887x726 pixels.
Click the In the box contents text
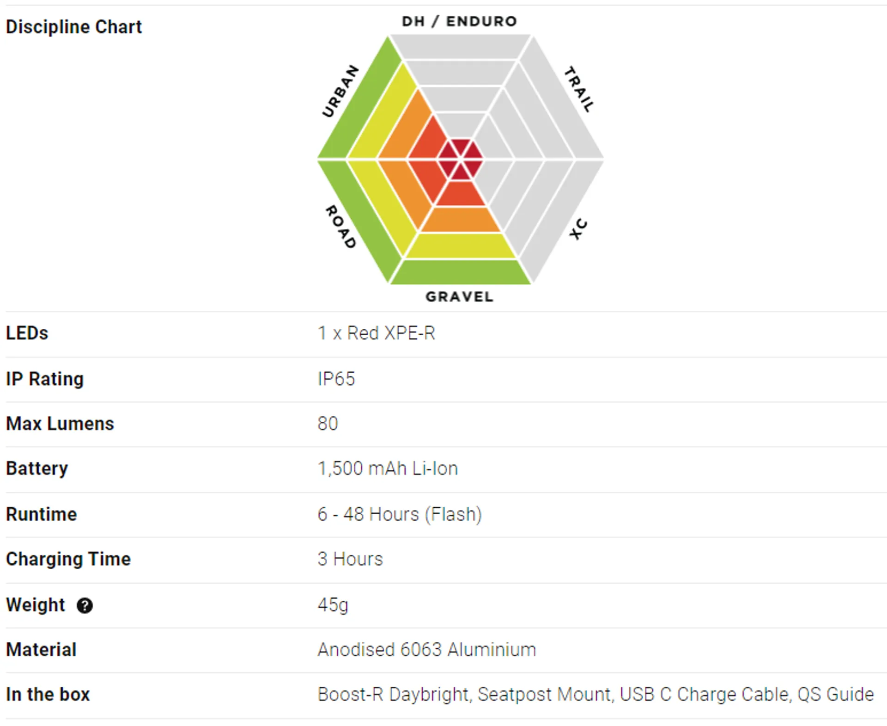coord(595,695)
